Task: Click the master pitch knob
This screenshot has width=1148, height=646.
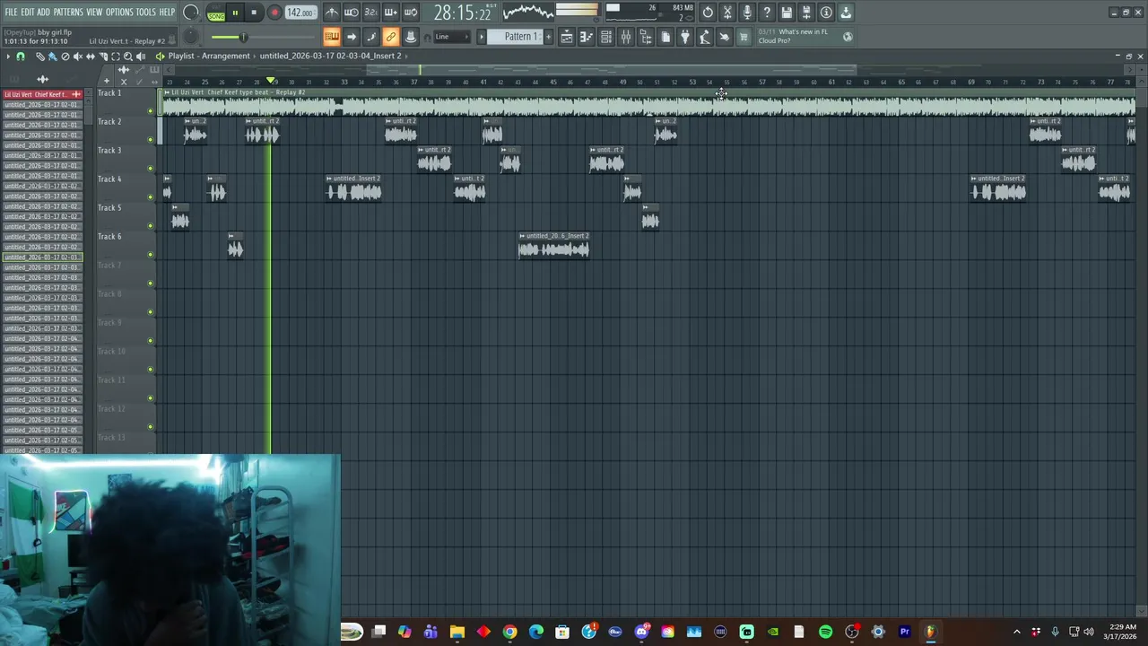Action: [x=191, y=37]
